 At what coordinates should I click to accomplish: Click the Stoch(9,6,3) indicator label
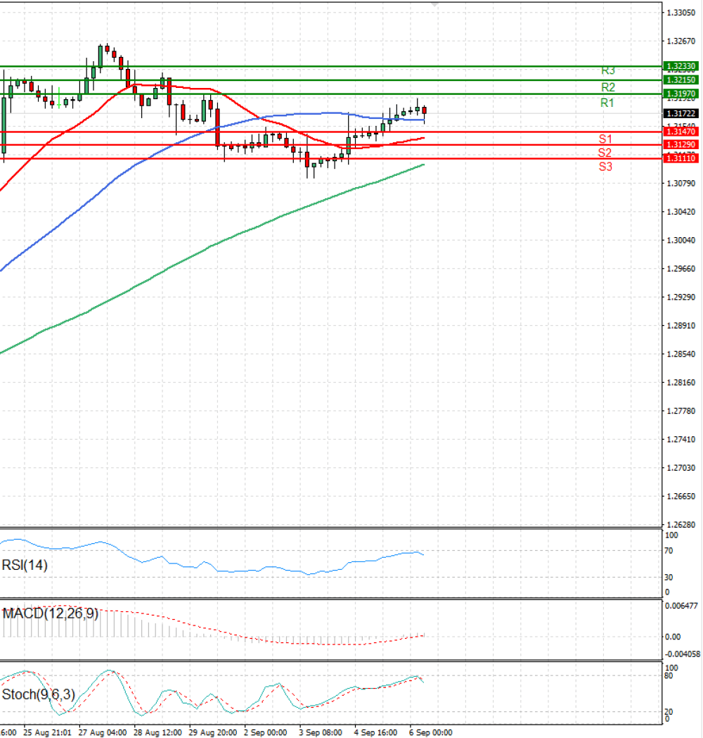[x=39, y=694]
